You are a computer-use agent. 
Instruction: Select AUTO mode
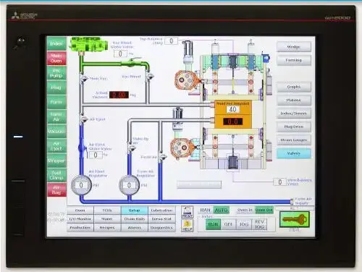tap(221, 211)
